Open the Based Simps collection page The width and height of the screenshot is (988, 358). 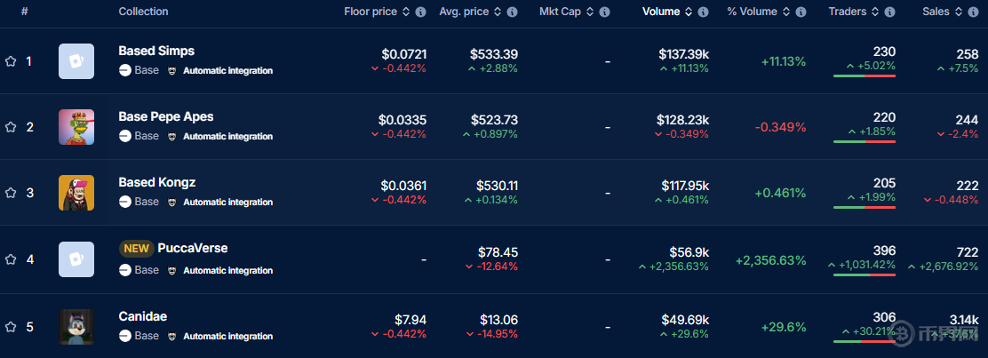pos(156,51)
